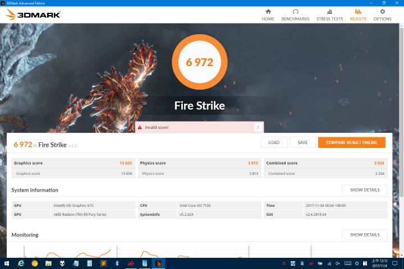Viewport: 404px width, 269px height.
Task: Click the 6 972 score circle
Action: [200, 62]
